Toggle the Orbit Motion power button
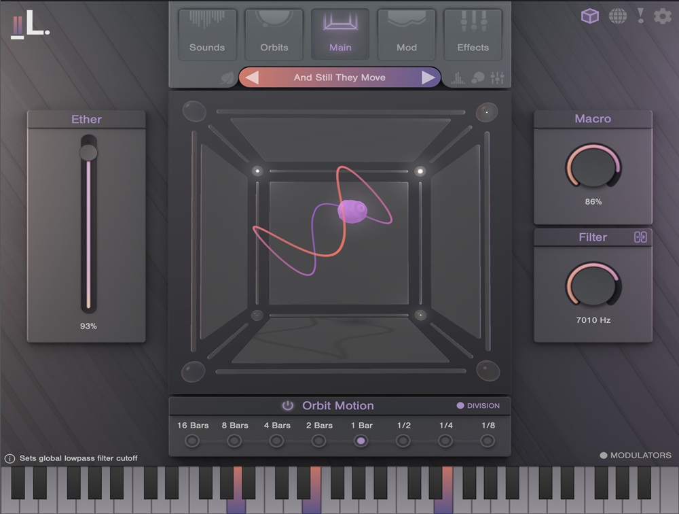The width and height of the screenshot is (679, 514). point(288,406)
